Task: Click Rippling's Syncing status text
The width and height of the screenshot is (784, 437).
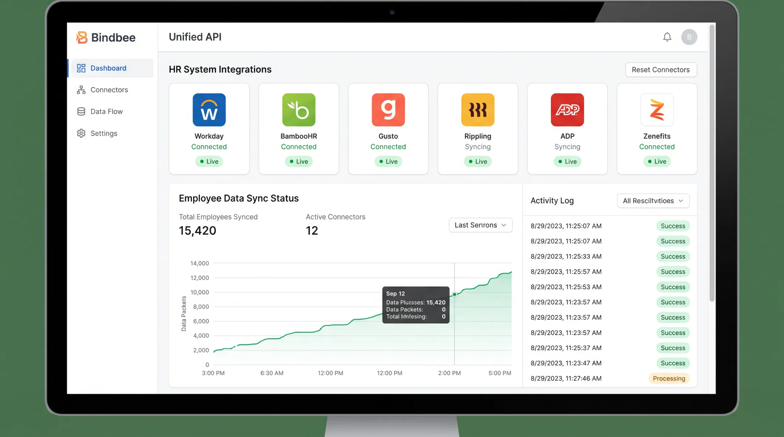Action: (x=478, y=147)
